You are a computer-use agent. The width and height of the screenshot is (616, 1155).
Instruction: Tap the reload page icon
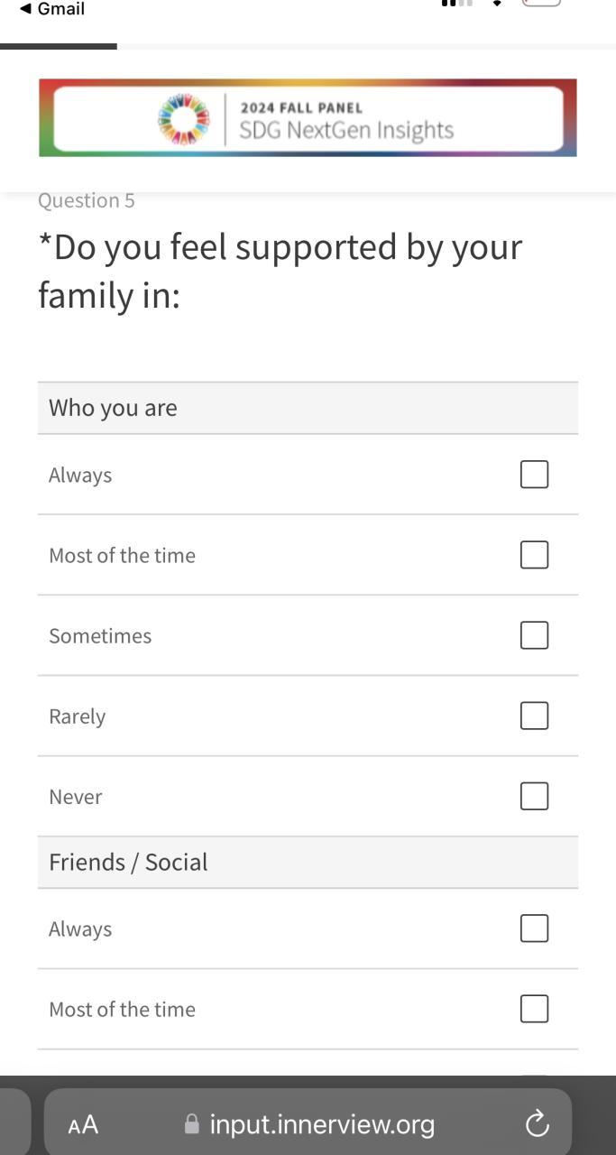[537, 1124]
